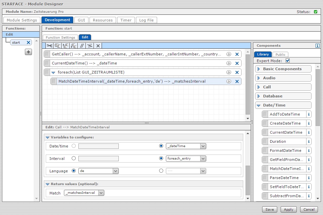Image resolution: width=323 pixels, height=215 pixels.
Task: Click the Components panel info icon
Action: (x=317, y=46)
